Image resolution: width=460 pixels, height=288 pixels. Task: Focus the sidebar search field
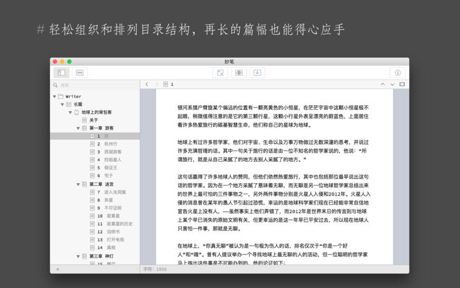(95, 85)
